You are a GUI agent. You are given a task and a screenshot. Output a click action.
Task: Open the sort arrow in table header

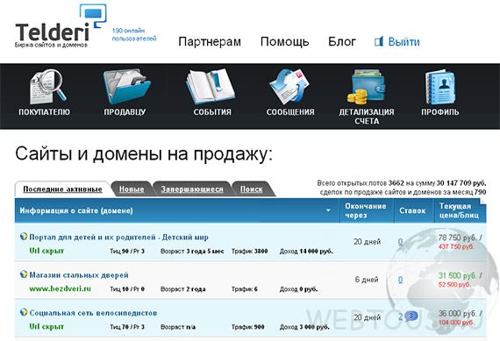click(328, 210)
